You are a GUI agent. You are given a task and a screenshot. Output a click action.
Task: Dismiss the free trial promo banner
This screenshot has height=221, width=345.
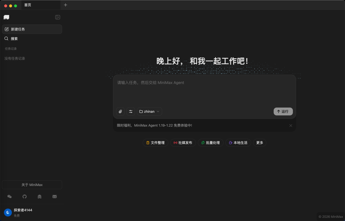[x=291, y=125]
